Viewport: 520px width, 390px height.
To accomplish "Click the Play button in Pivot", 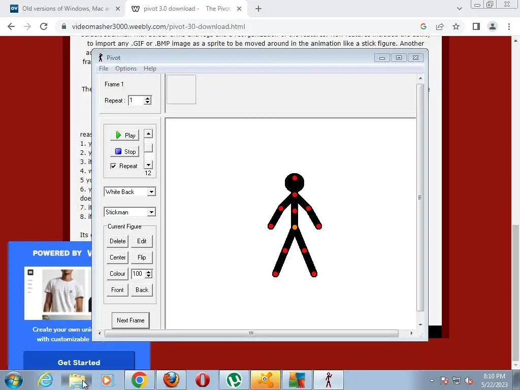I will (x=125, y=135).
